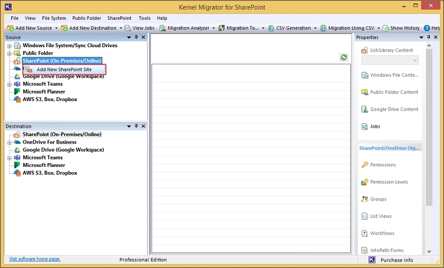The image size is (444, 268).
Task: Click the Migration To toolbar icon
Action: pos(221,28)
